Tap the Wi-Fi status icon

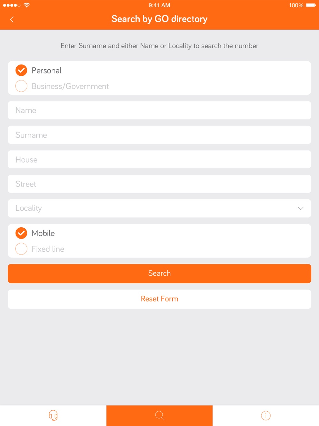point(27,5)
